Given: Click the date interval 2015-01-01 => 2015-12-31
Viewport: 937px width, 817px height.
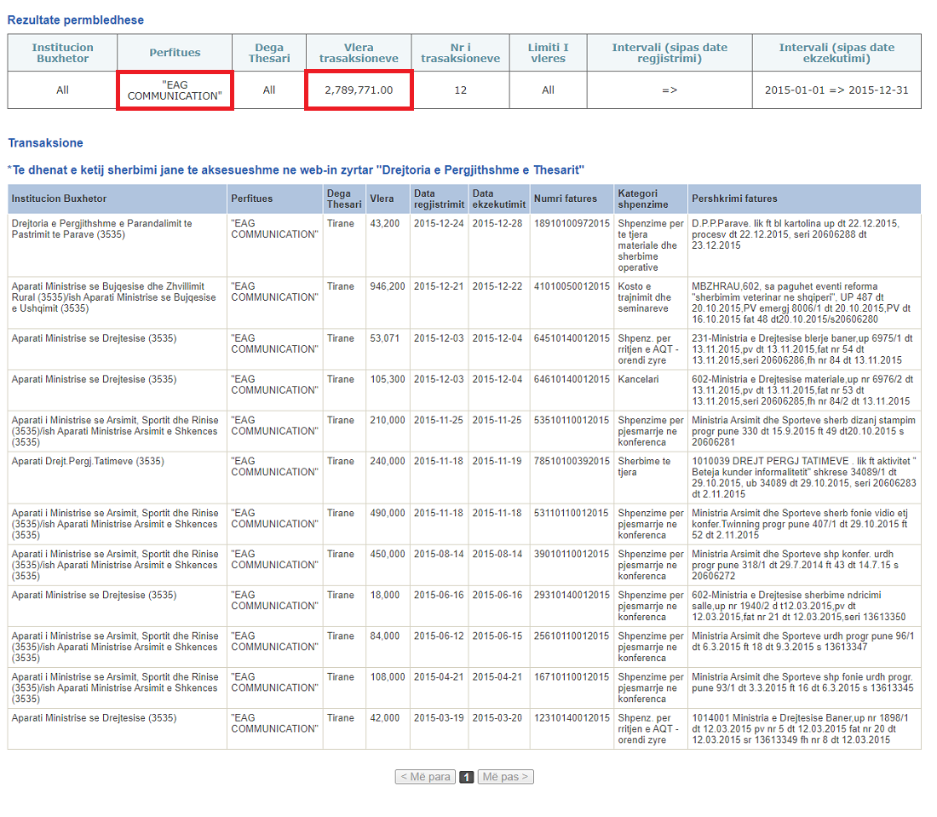Looking at the screenshot, I should [x=836, y=90].
